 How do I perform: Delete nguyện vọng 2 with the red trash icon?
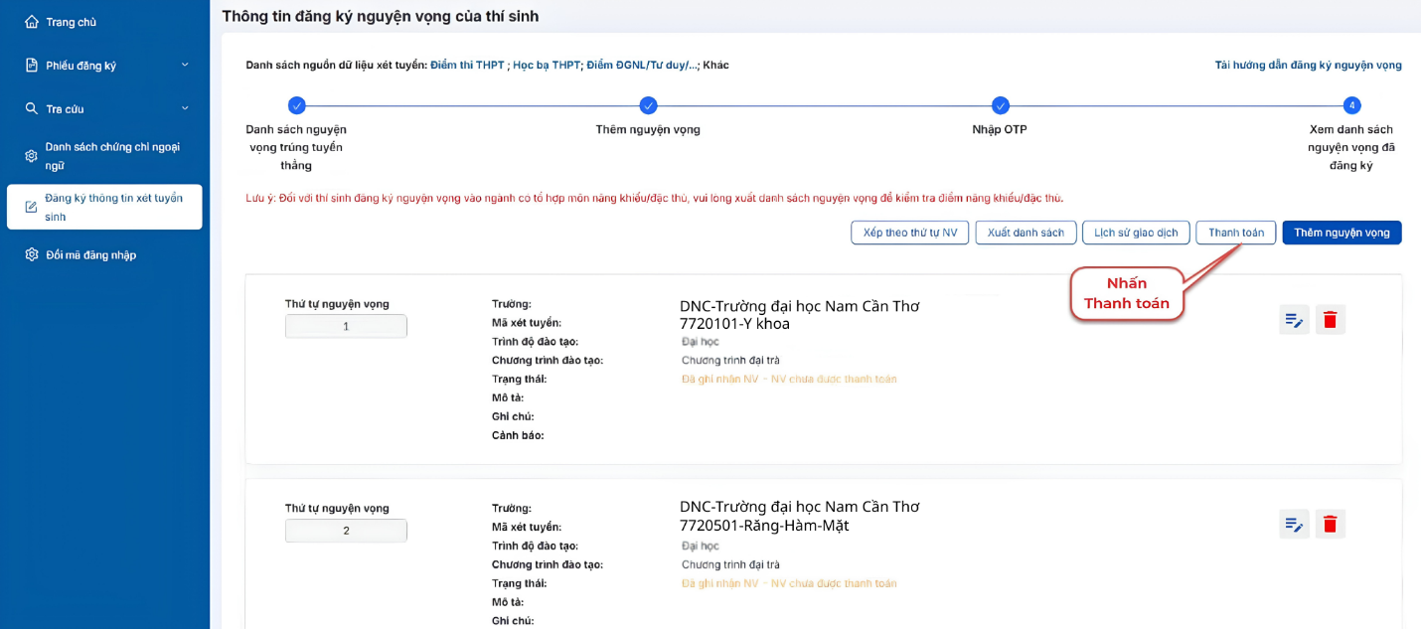(x=1331, y=524)
